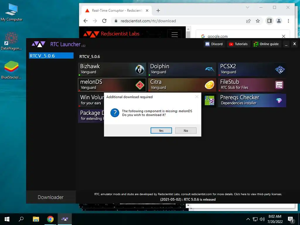Switch to RTC Launcher on the taskbar
The width and height of the screenshot is (300, 225).
pyautogui.click(x=65, y=219)
